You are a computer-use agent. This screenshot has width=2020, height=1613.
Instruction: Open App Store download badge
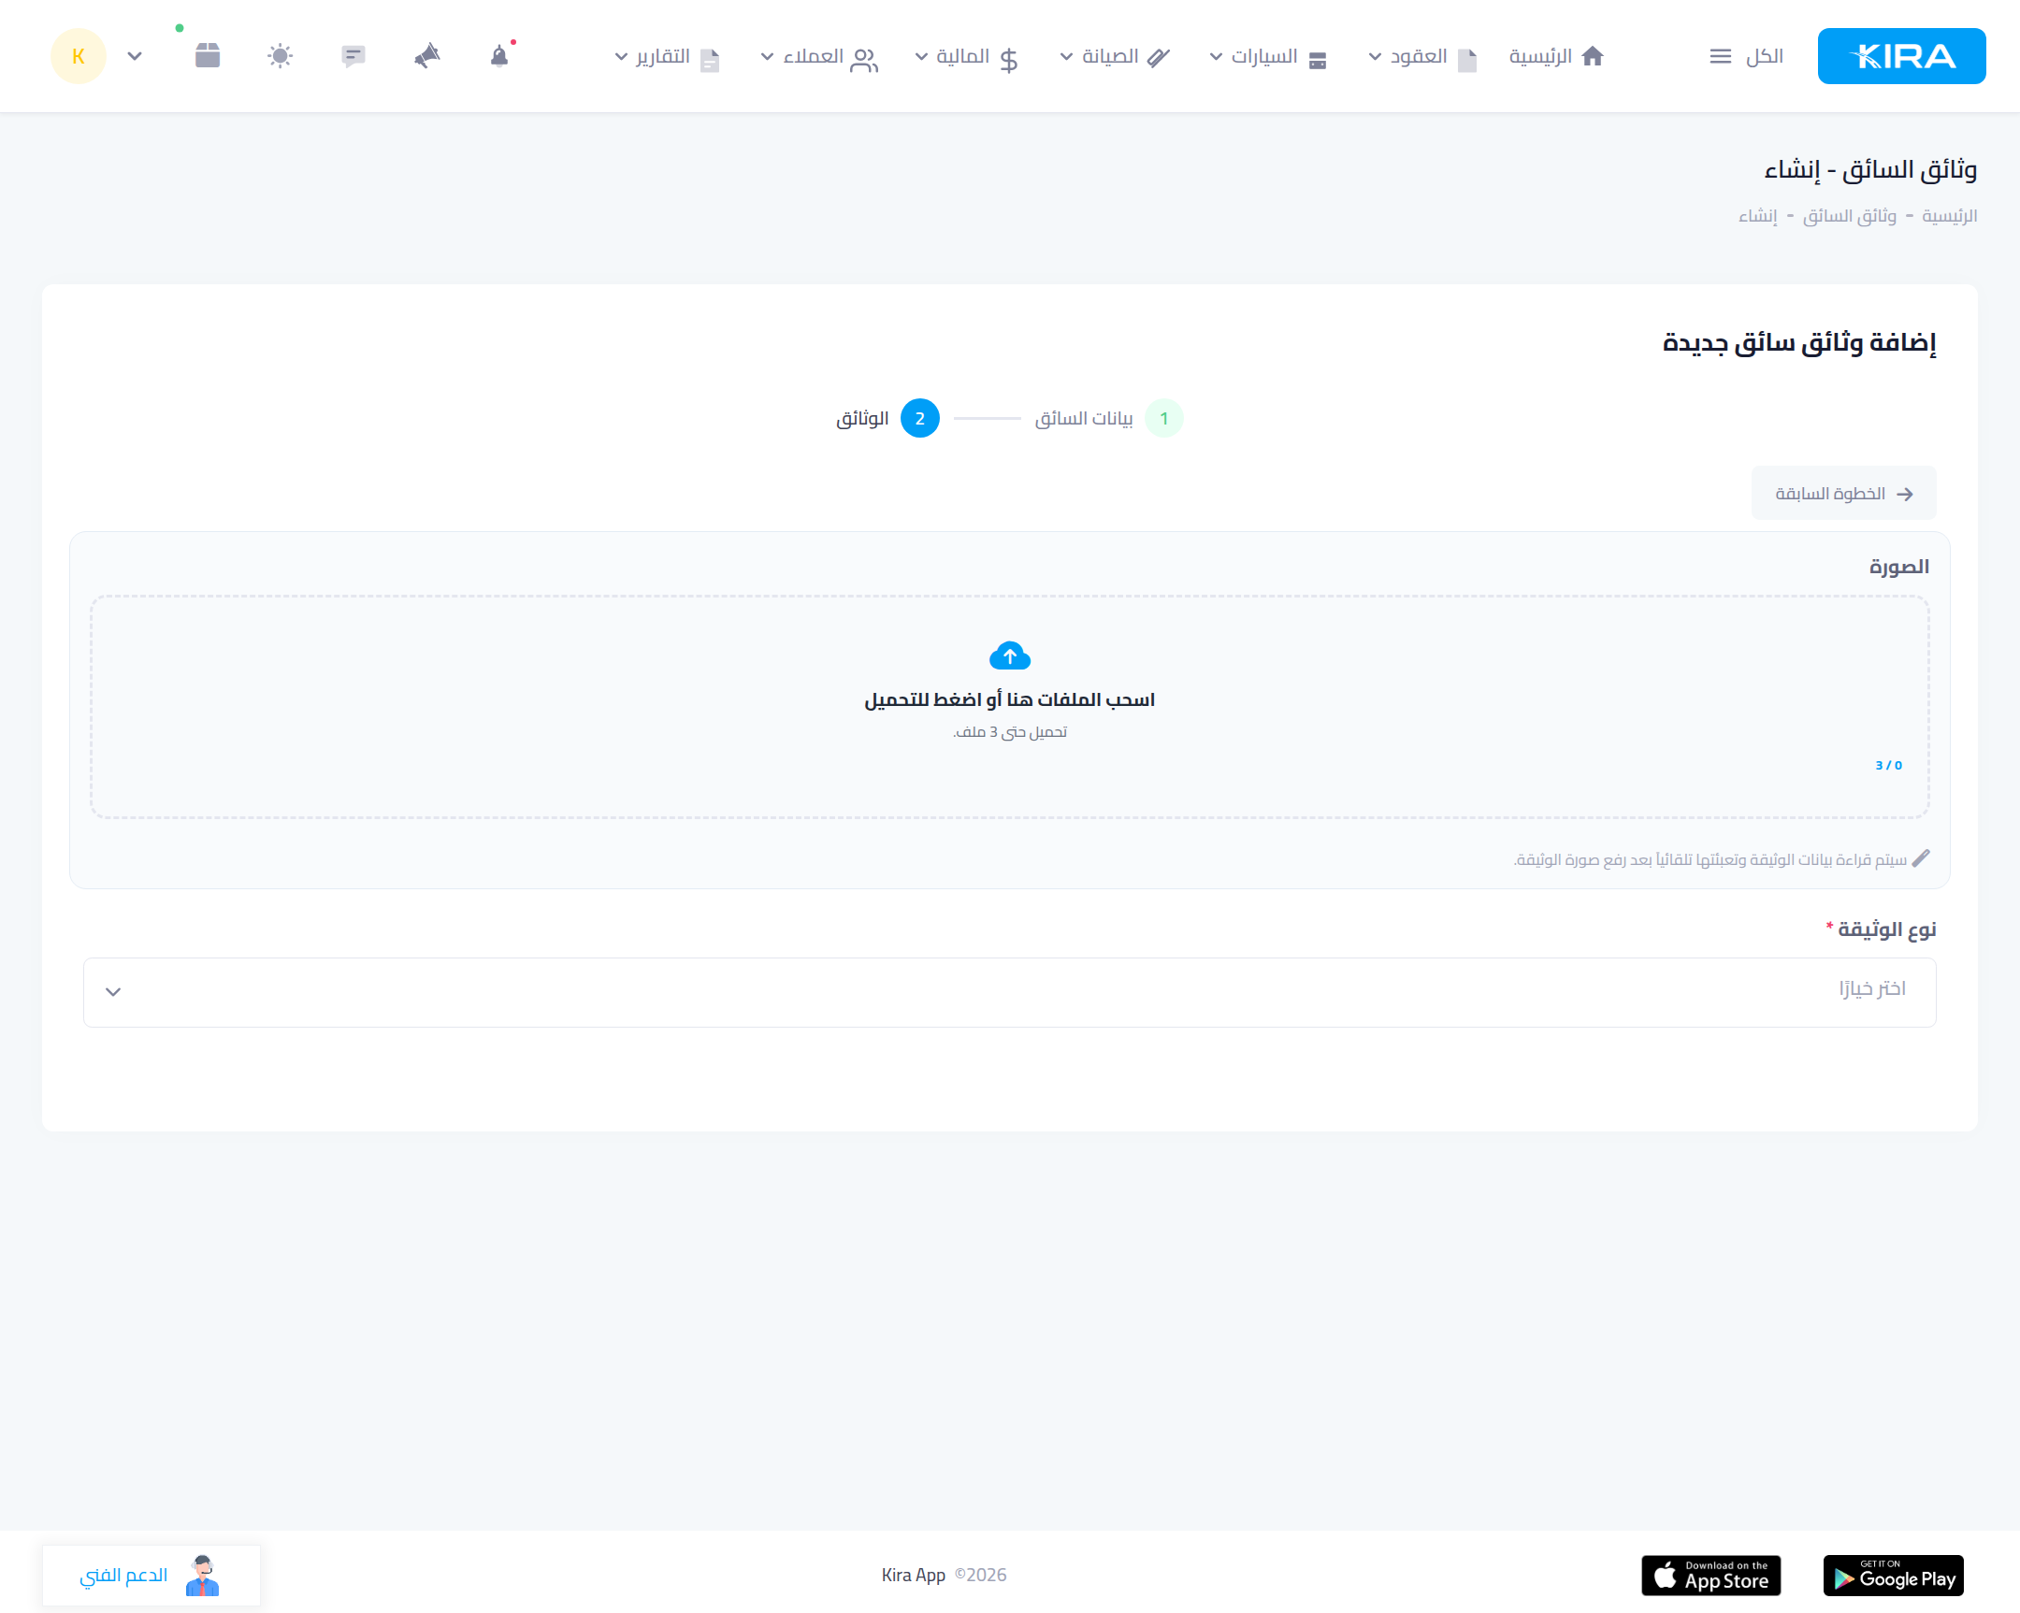coord(1710,1576)
